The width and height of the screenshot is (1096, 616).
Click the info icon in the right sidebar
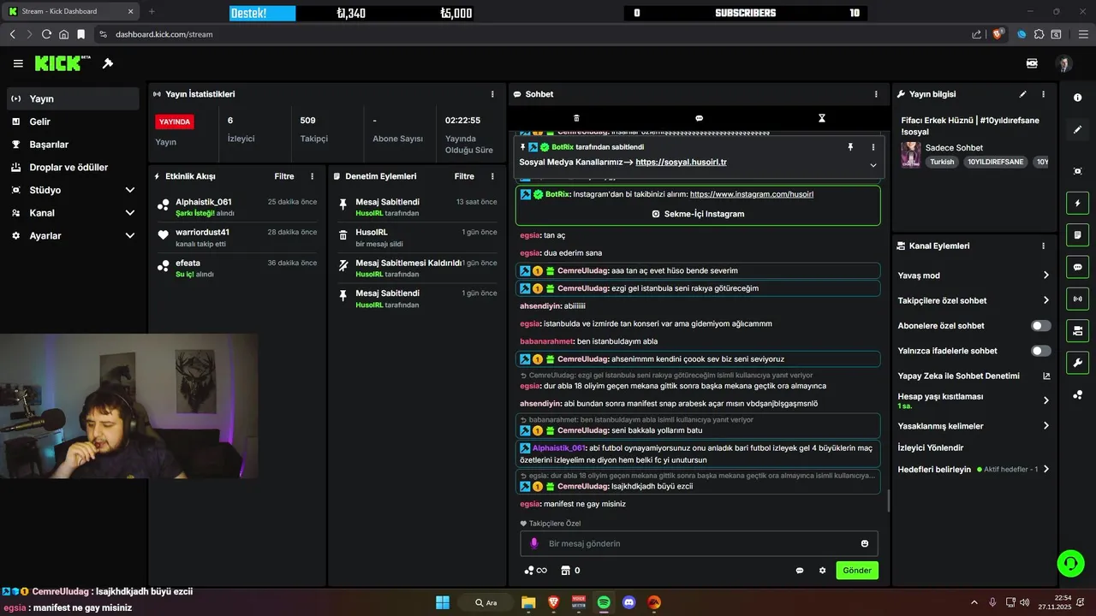click(x=1077, y=98)
